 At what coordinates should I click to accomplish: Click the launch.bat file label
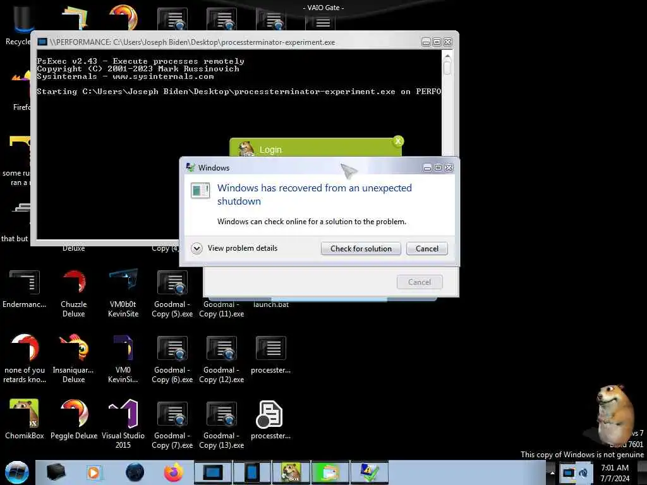(270, 305)
